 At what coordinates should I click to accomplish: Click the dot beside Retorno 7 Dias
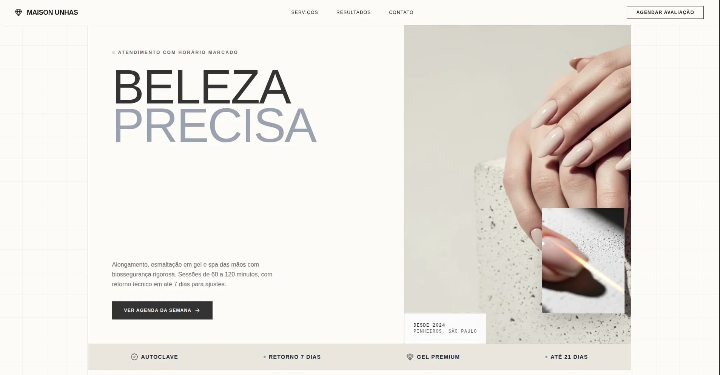(265, 357)
